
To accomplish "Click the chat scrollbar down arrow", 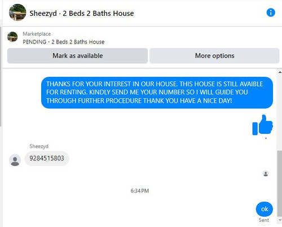I will [280, 220].
